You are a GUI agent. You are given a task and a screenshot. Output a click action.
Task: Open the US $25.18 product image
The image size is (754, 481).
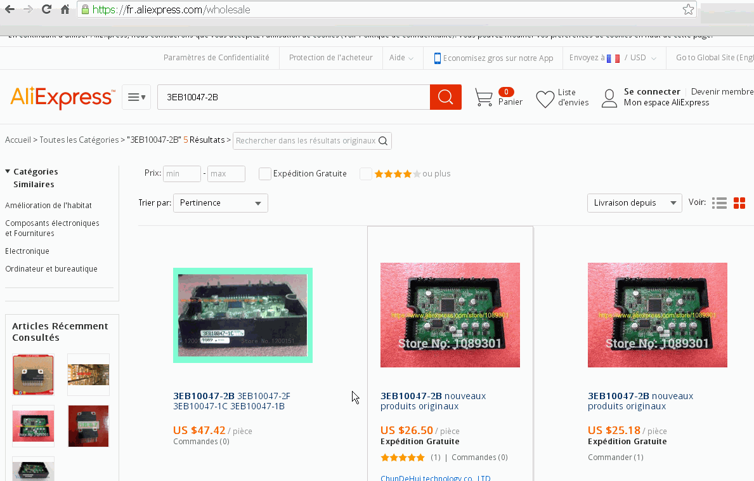click(x=658, y=315)
